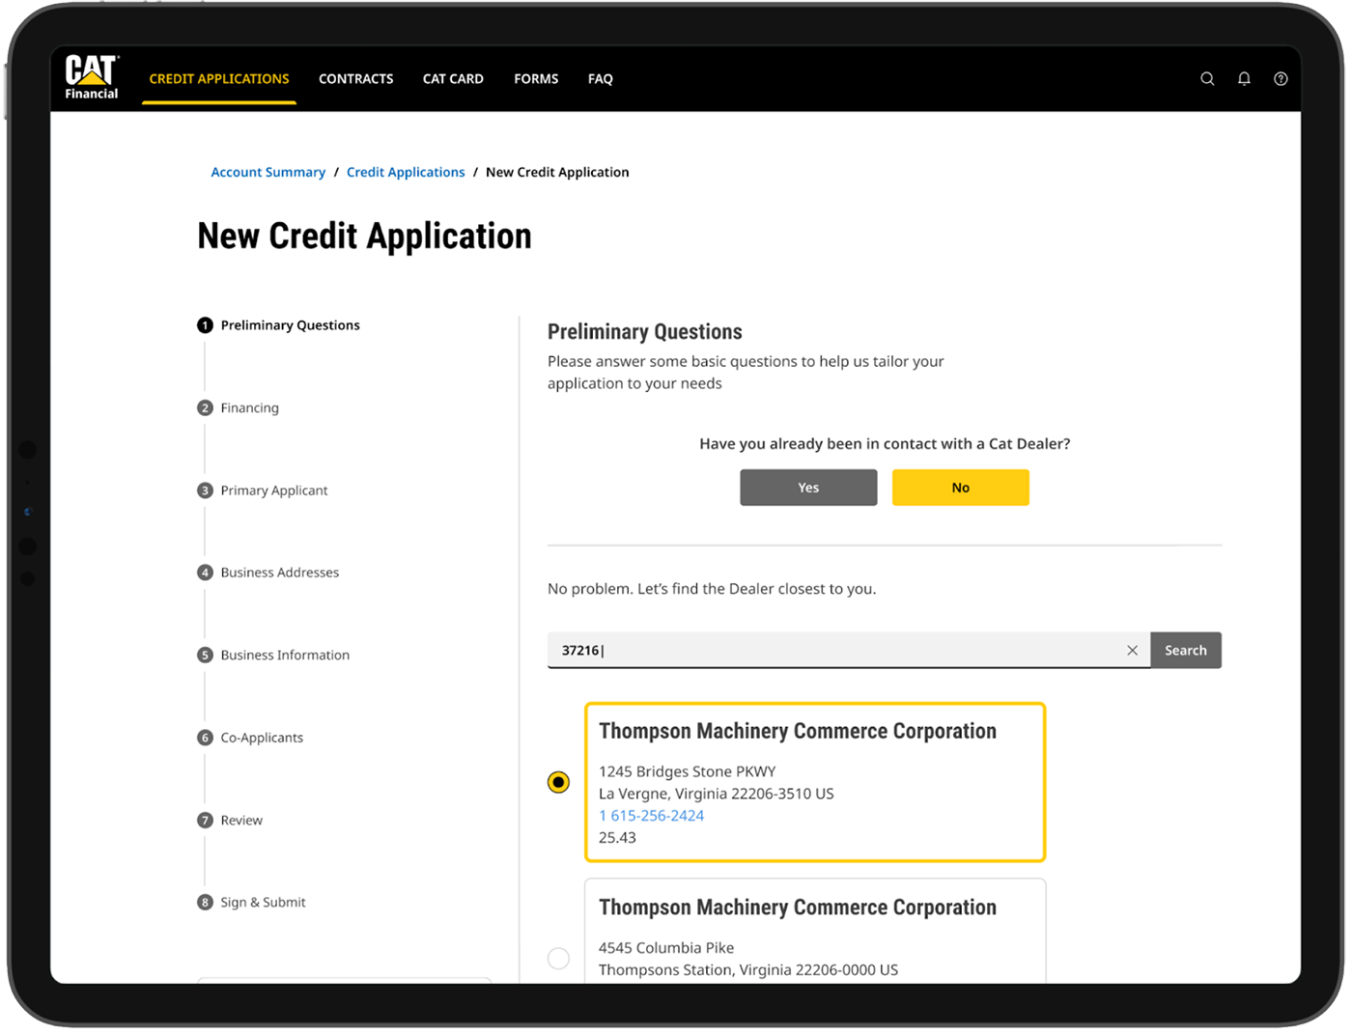Go to Account Summary breadcrumb

268,172
